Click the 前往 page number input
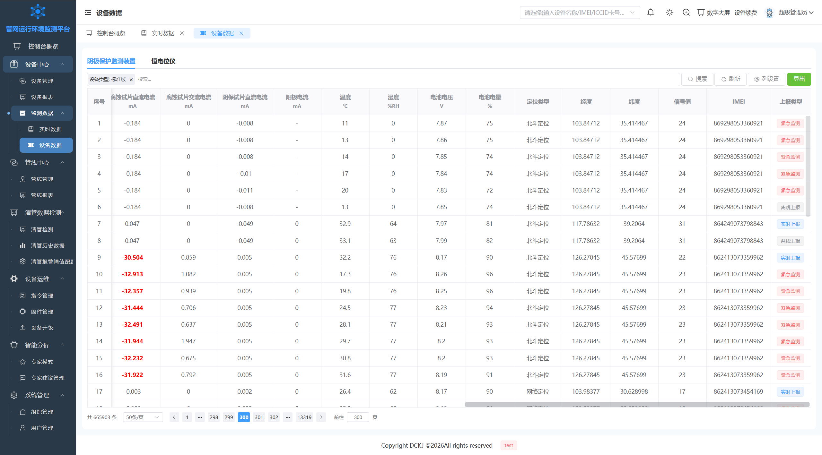Screen dimensions: 822x455 pyautogui.click(x=358, y=417)
